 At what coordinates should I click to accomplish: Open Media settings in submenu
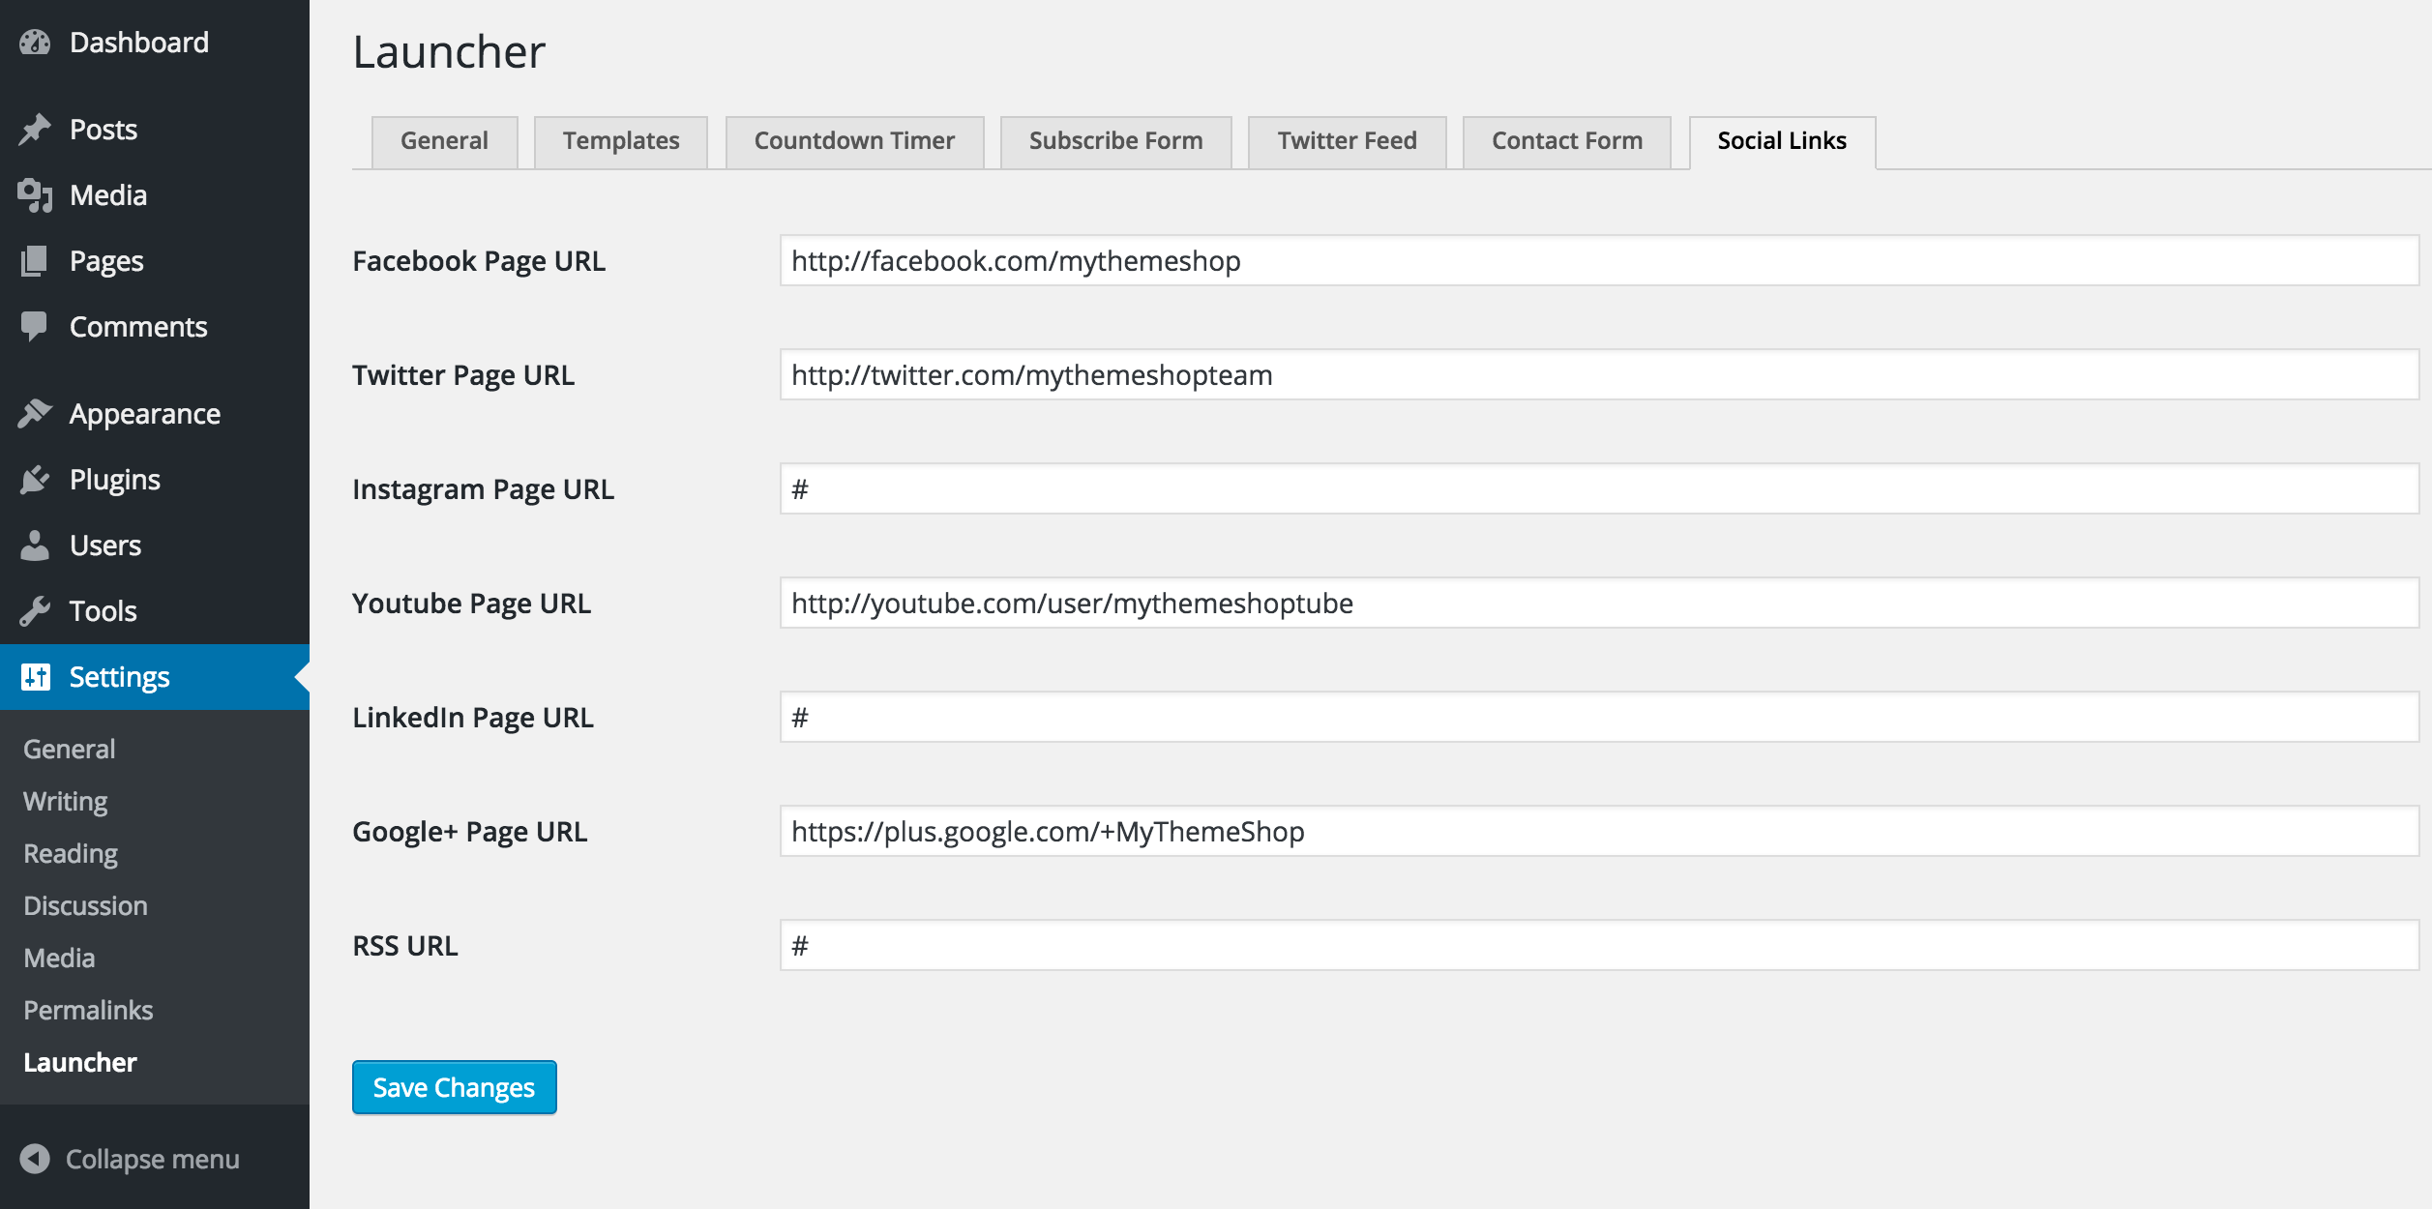point(59,958)
